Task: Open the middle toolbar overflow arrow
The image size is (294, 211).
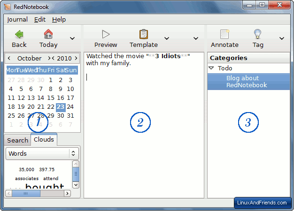Action: (x=196, y=38)
